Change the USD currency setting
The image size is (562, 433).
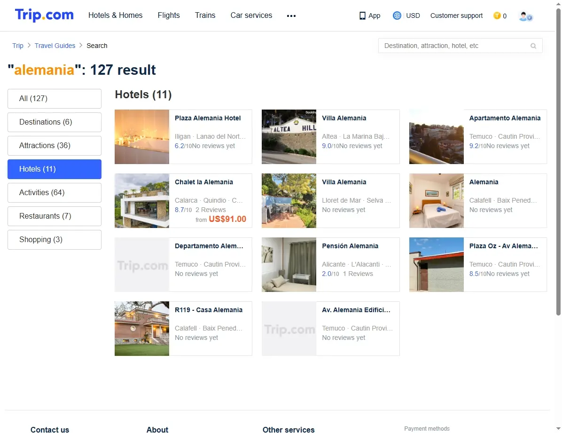[413, 16]
